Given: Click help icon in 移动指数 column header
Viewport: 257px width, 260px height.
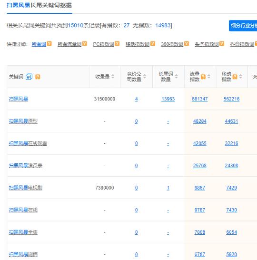Looking at the screenshot, I should tap(235, 77).
